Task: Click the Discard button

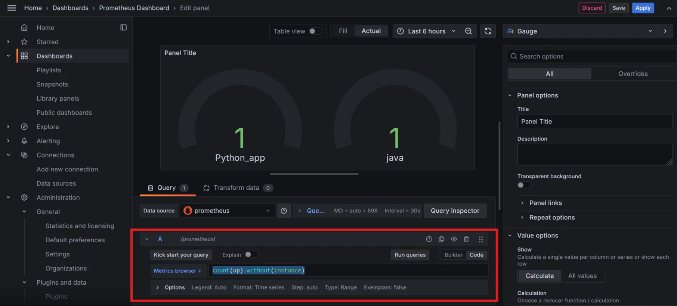Action: [592, 8]
